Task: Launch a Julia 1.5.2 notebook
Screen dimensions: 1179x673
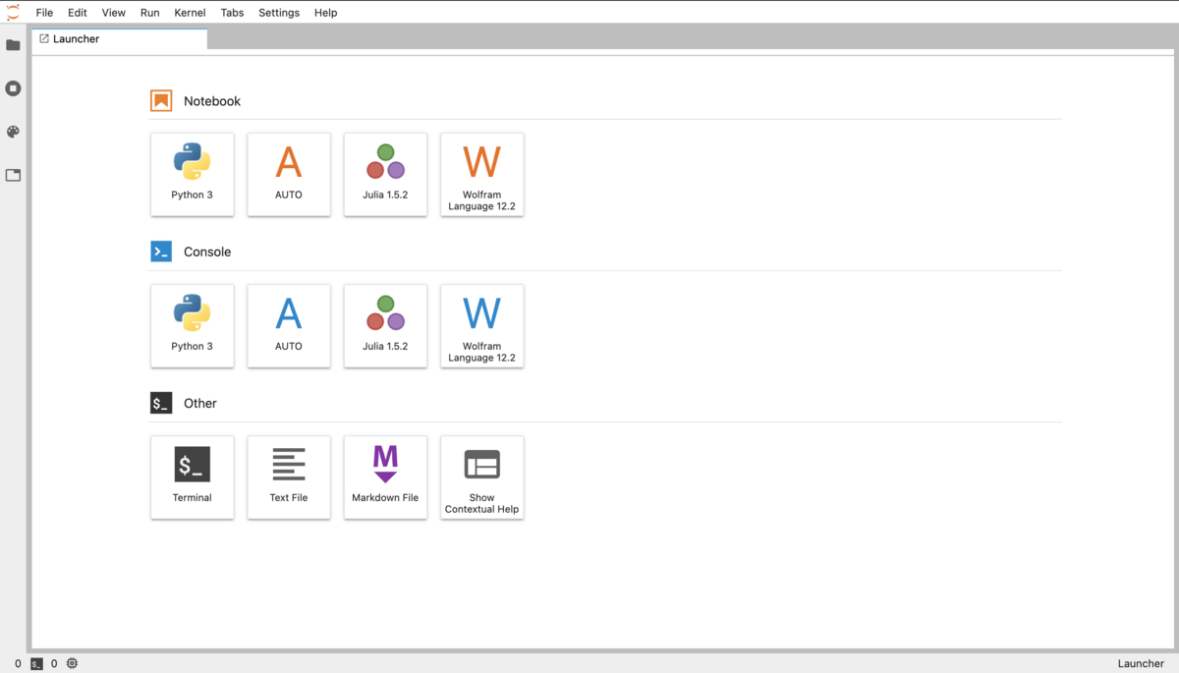Action: click(x=385, y=174)
